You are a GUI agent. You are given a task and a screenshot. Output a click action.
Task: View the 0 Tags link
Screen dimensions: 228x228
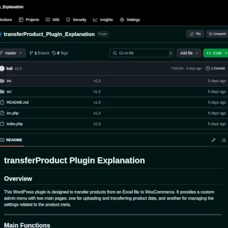click(x=60, y=53)
